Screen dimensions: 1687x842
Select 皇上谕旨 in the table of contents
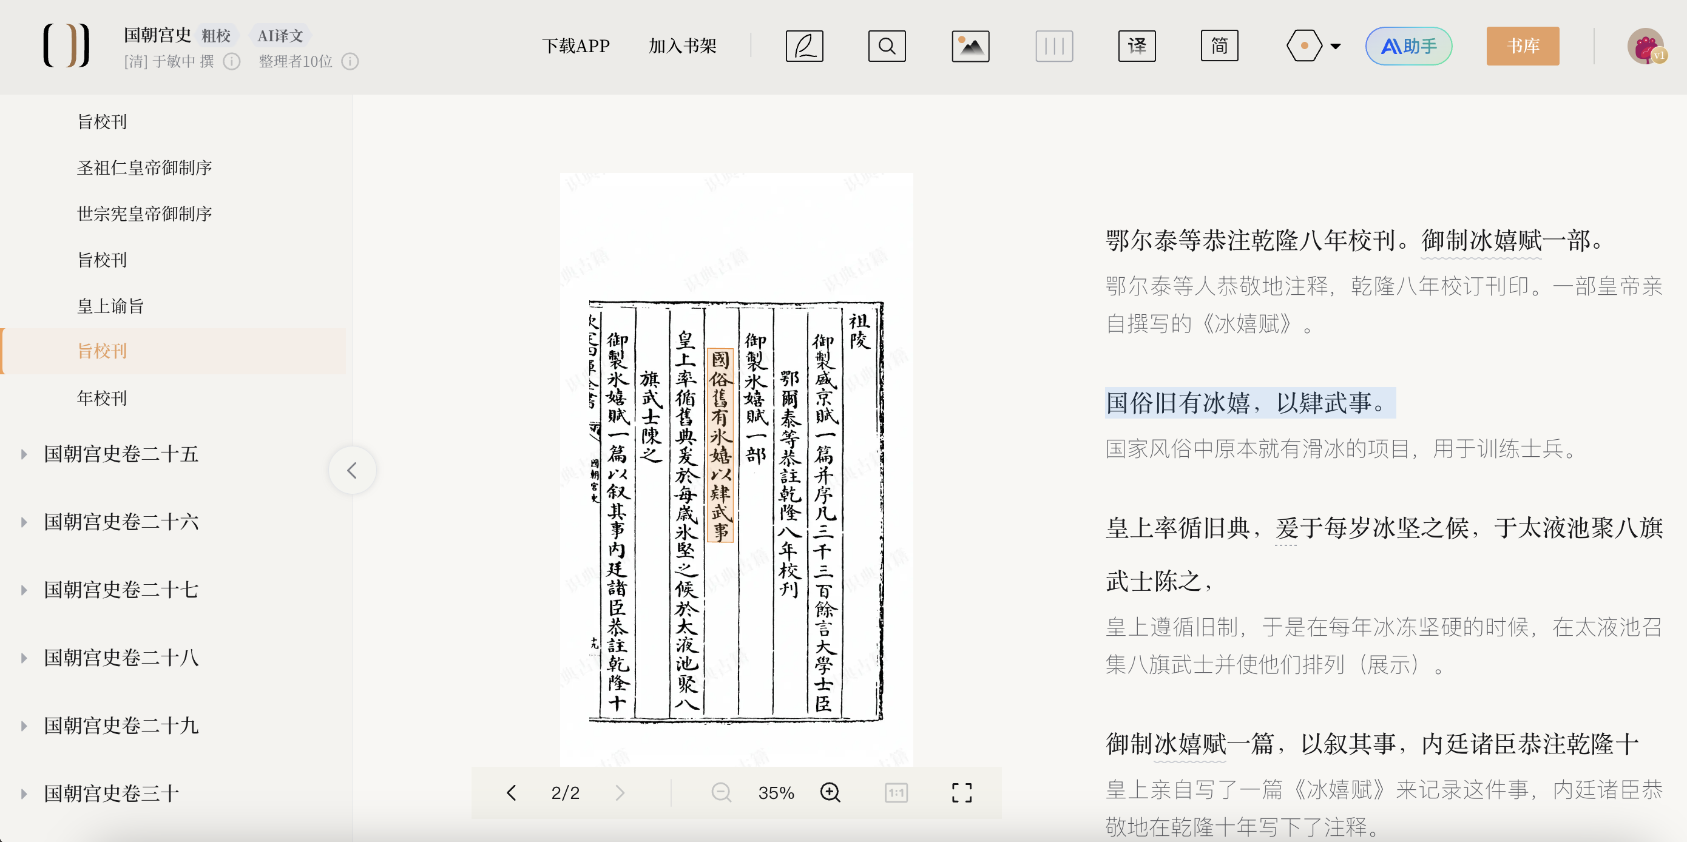(x=110, y=306)
